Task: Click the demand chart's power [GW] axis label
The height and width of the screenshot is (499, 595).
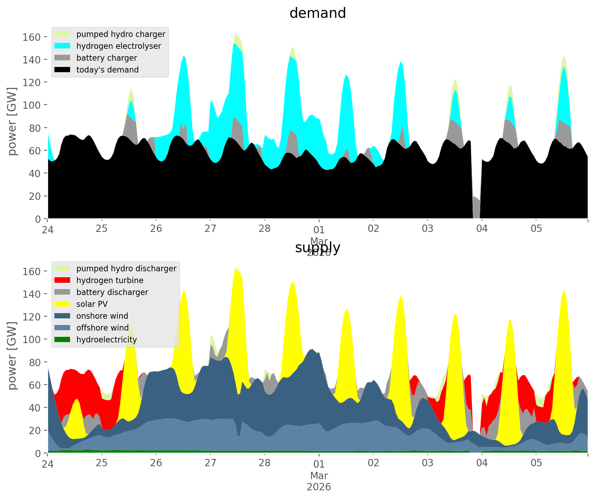Action: pos(12,121)
